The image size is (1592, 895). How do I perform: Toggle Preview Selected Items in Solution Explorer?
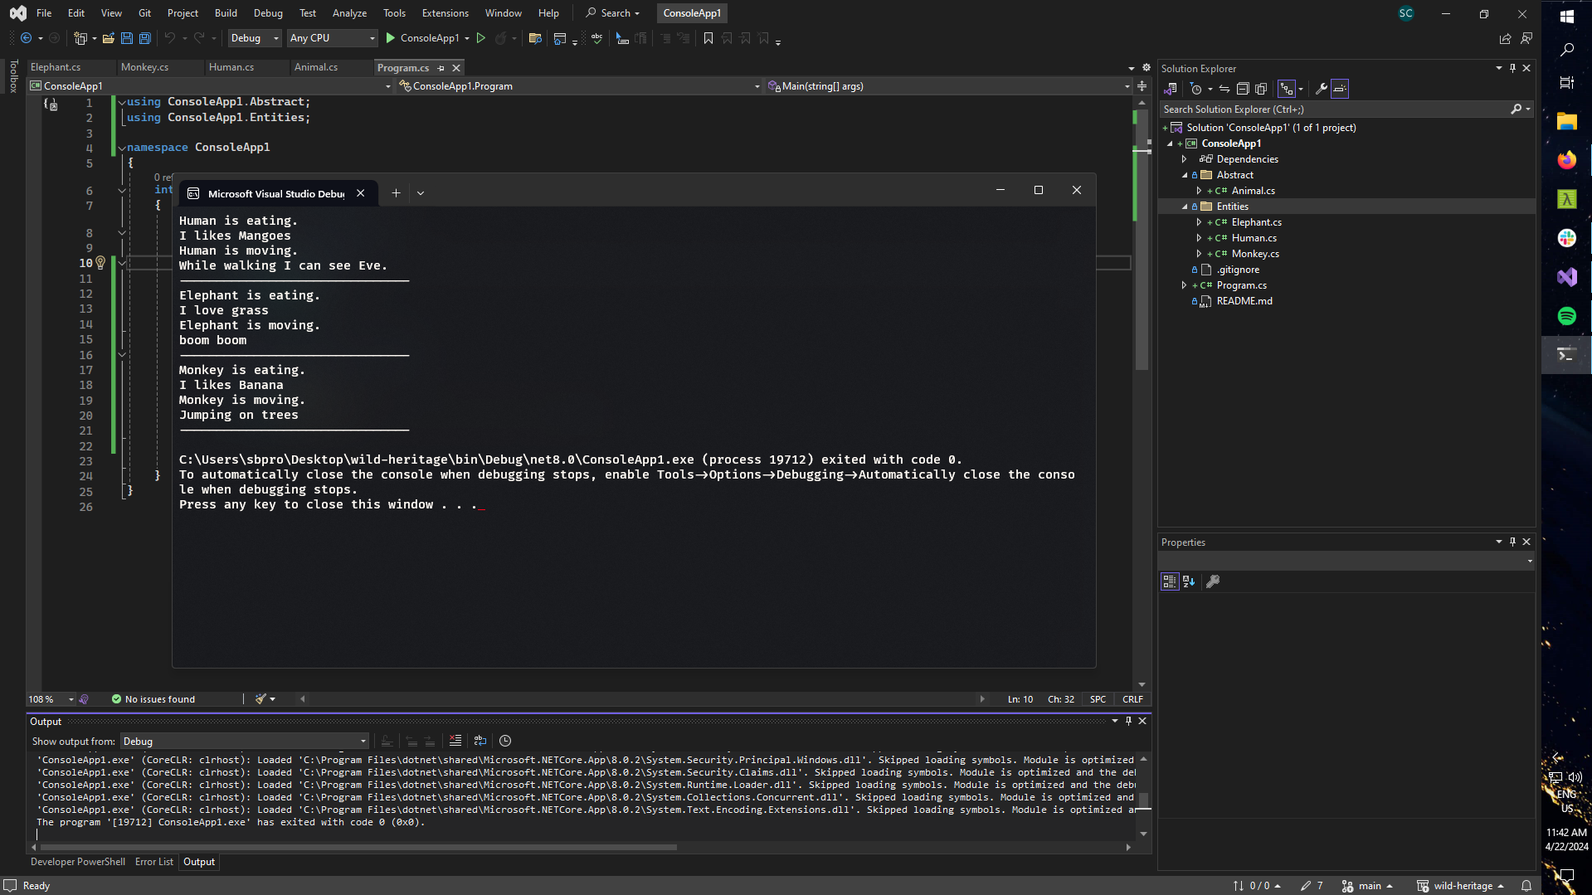[x=1340, y=89]
